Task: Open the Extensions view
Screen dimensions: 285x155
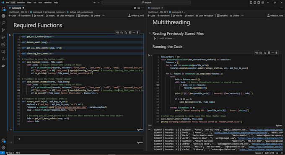Action: pos(3,44)
